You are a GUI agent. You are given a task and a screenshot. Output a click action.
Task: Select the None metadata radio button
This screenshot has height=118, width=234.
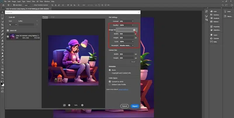click(x=110, y=70)
